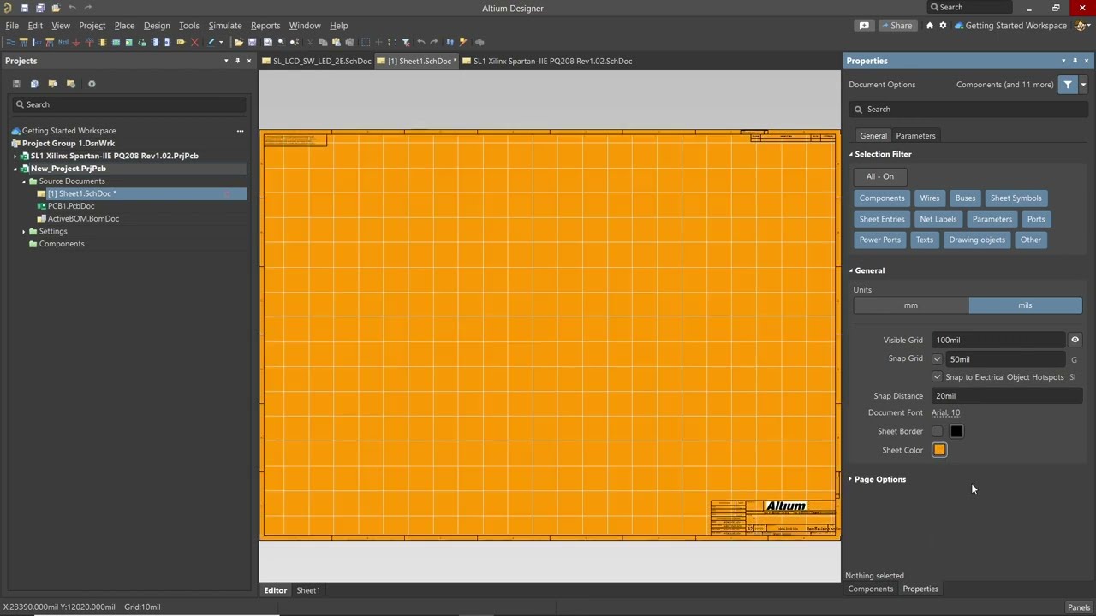Switch to Parameters tab in Properties
Image resolution: width=1096 pixels, height=616 pixels.
[x=915, y=136]
